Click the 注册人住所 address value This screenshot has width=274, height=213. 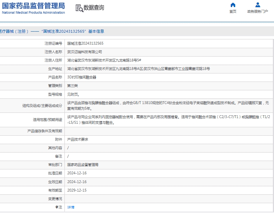[x=104, y=60]
